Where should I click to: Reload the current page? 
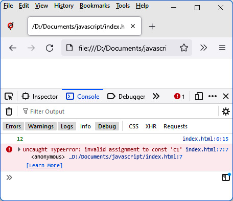coord(50,48)
